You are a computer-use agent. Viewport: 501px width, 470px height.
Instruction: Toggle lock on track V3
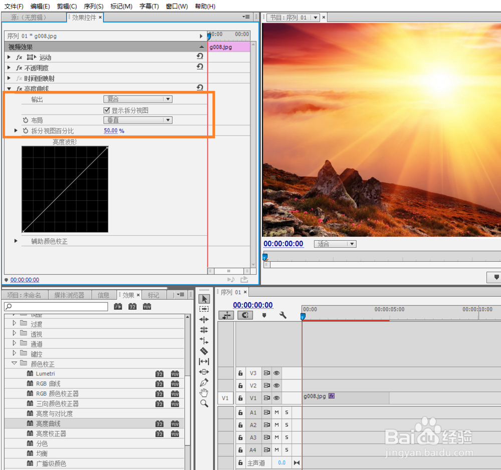[240, 373]
